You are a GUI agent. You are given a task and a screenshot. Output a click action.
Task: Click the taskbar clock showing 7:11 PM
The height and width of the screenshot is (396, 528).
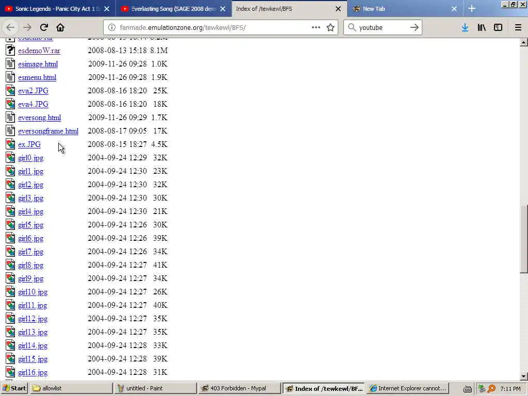(x=510, y=389)
